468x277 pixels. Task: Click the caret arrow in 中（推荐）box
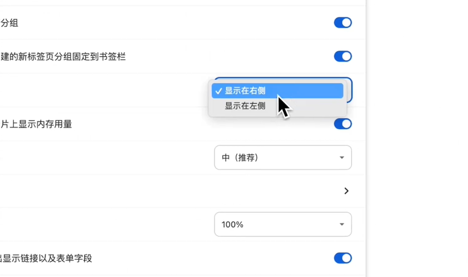coord(342,158)
